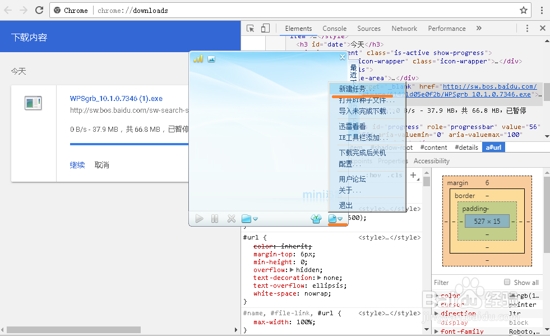Click the shirt skin icon in mini Xunlei toolbar
The width and height of the screenshot is (550, 336).
click(x=316, y=219)
